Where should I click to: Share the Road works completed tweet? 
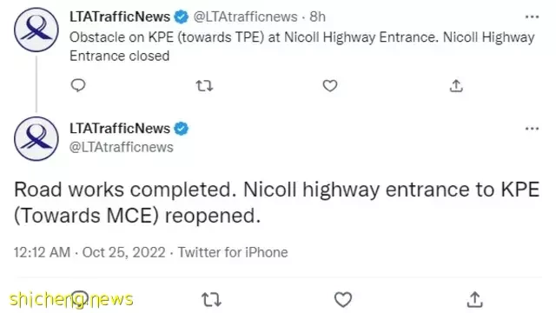[475, 299]
